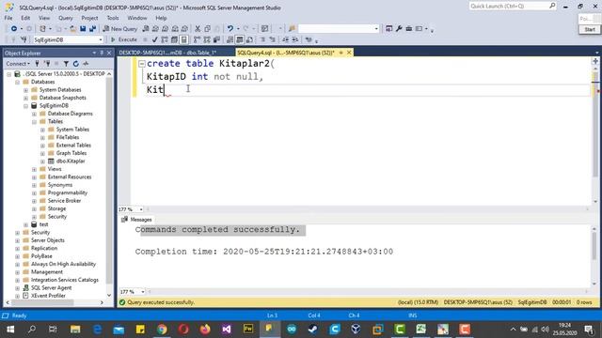Select the Management folder in Object Explorer
Viewport: 602px width, 338px height.
click(46, 272)
